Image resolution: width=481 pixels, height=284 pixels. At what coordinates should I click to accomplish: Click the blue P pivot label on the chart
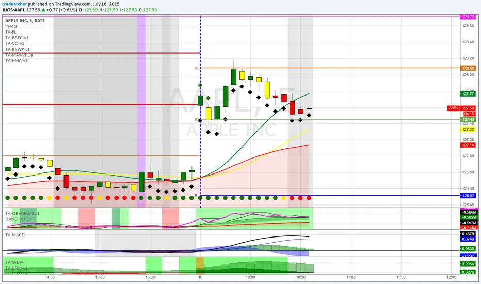click(196, 196)
